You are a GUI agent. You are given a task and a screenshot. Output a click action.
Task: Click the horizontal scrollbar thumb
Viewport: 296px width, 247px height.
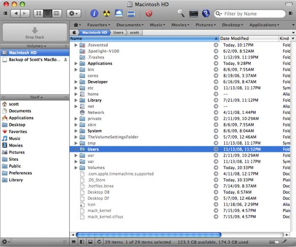pos(149,235)
